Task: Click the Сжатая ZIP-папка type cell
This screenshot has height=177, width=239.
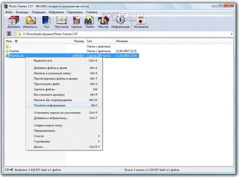Action: pos(99,56)
